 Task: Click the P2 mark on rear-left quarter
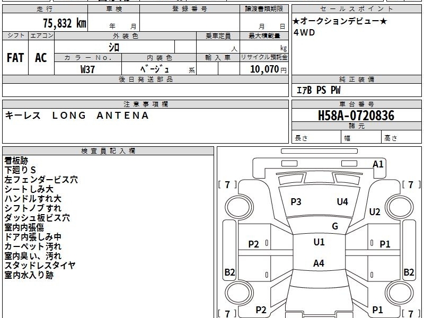(x=261, y=310)
